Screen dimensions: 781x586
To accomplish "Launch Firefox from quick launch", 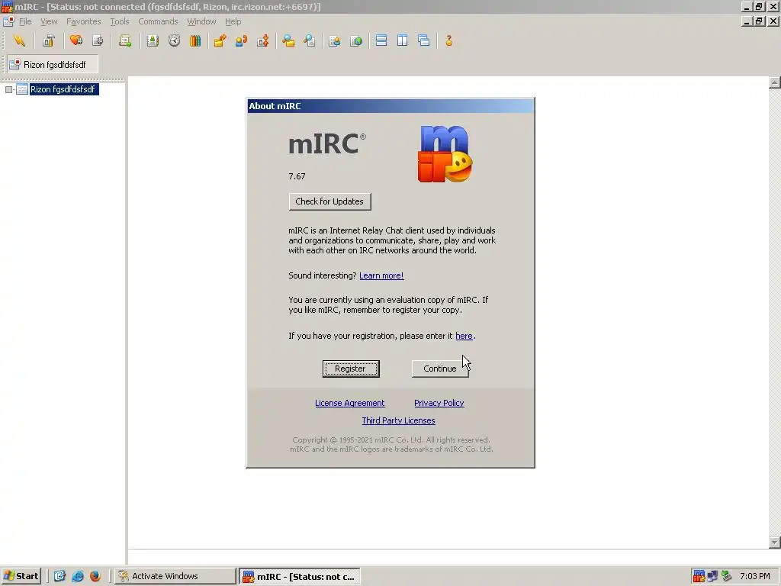I will click(x=95, y=576).
